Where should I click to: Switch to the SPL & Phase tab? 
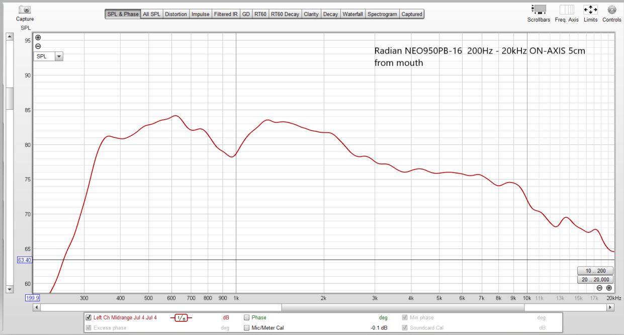click(x=123, y=14)
